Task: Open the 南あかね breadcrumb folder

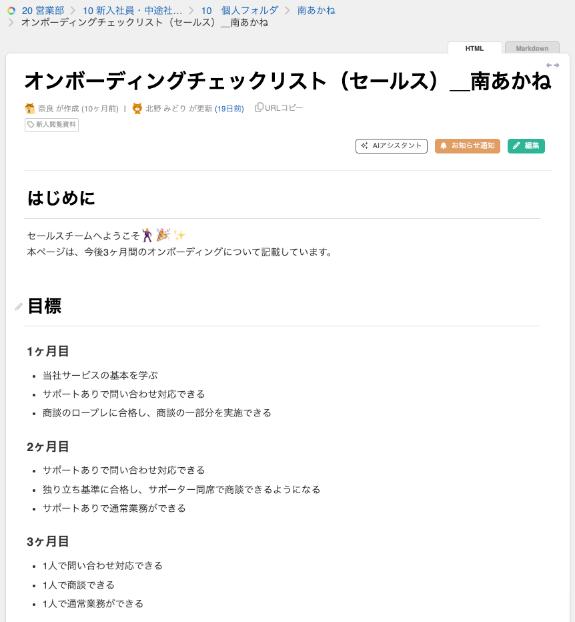Action: [316, 11]
